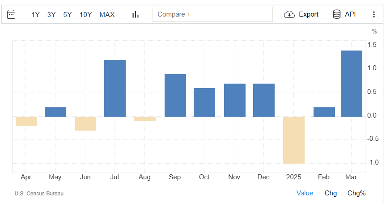Click the August negative bar
Screen dimensions: 386x203
pos(145,119)
